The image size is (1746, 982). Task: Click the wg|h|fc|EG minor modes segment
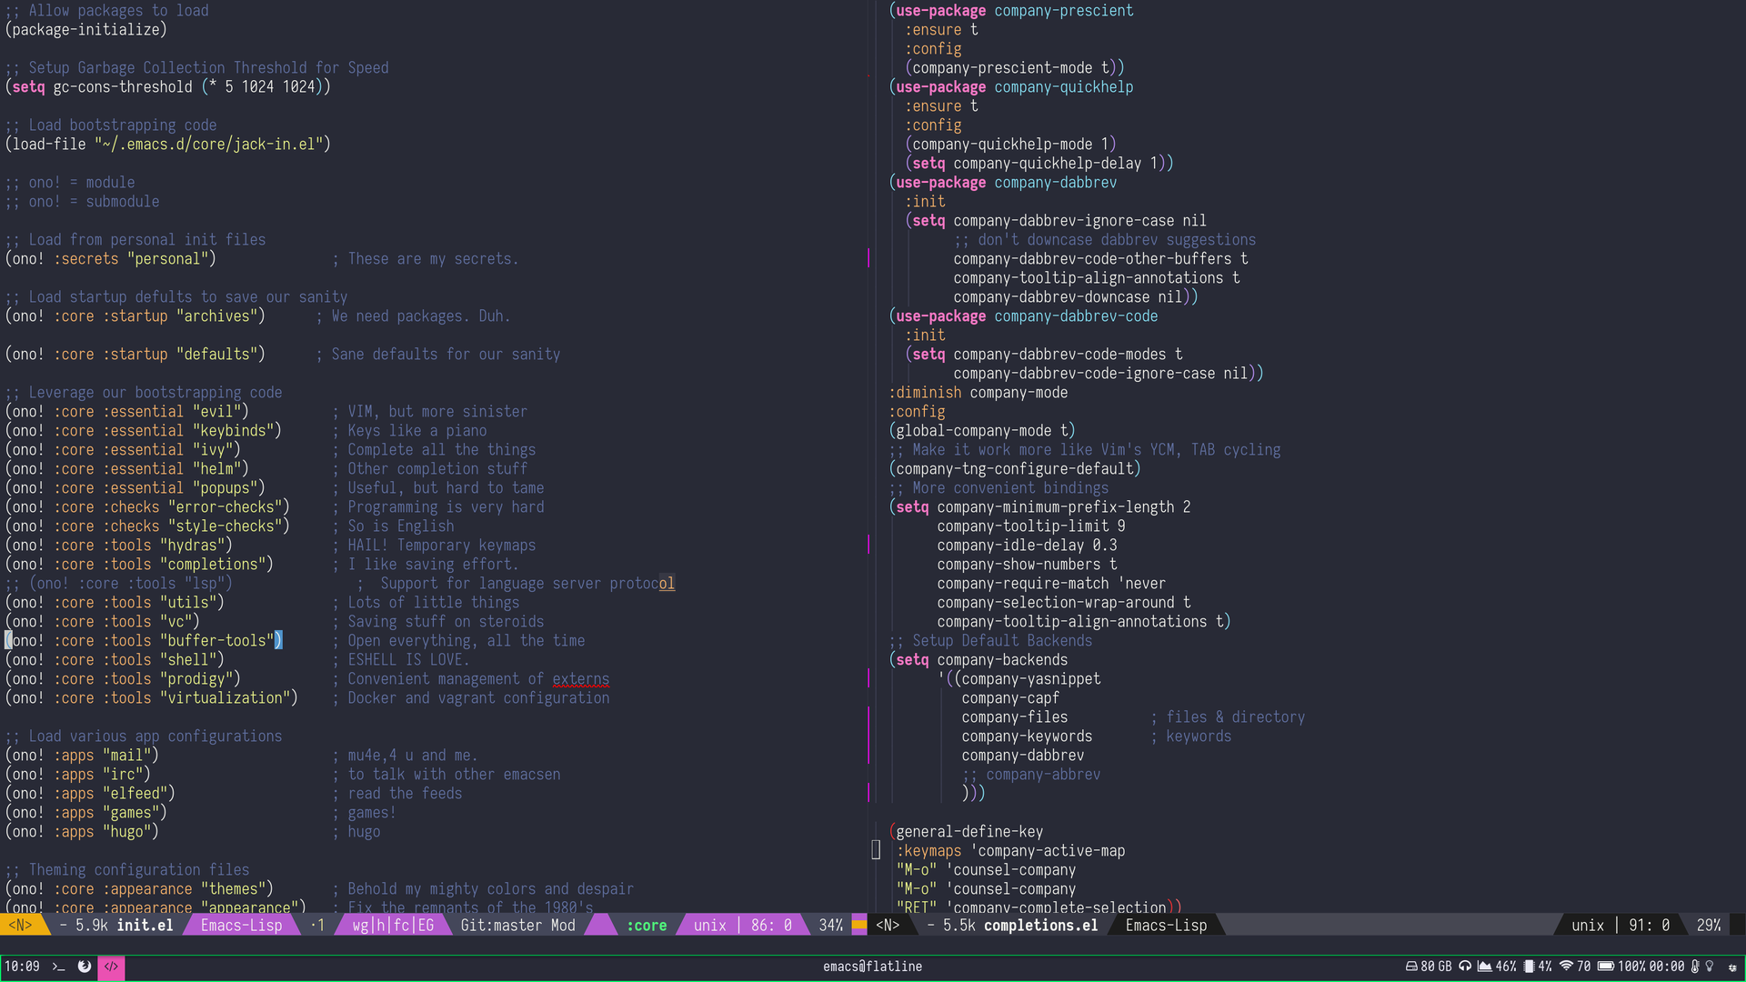[393, 926]
